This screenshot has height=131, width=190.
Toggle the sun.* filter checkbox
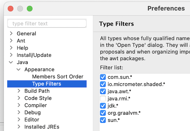[103, 120]
